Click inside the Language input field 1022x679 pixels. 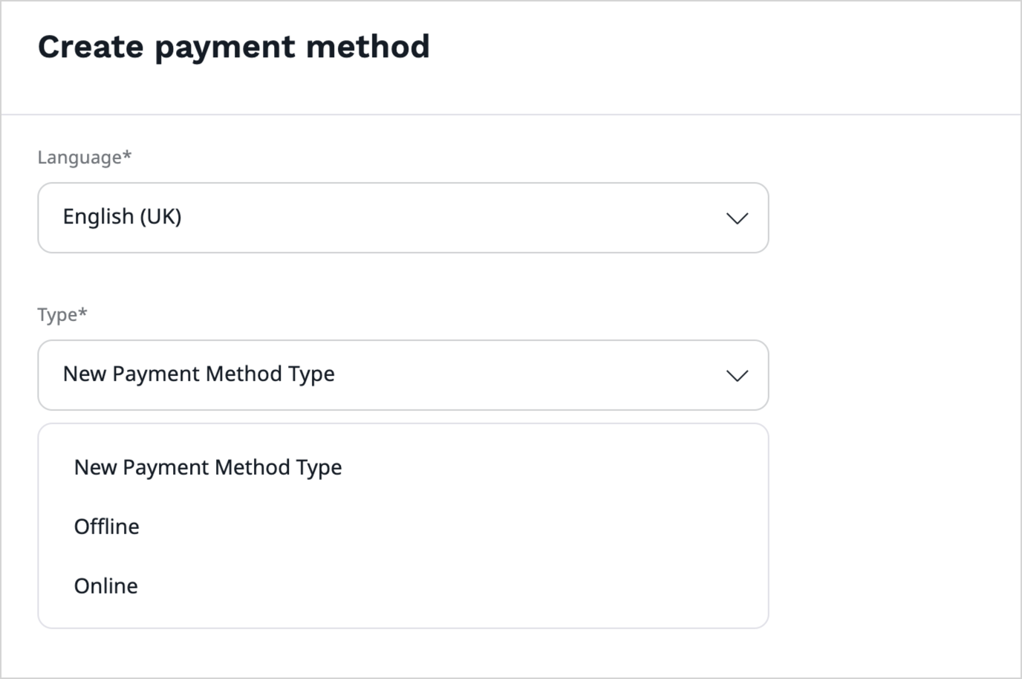tap(403, 218)
